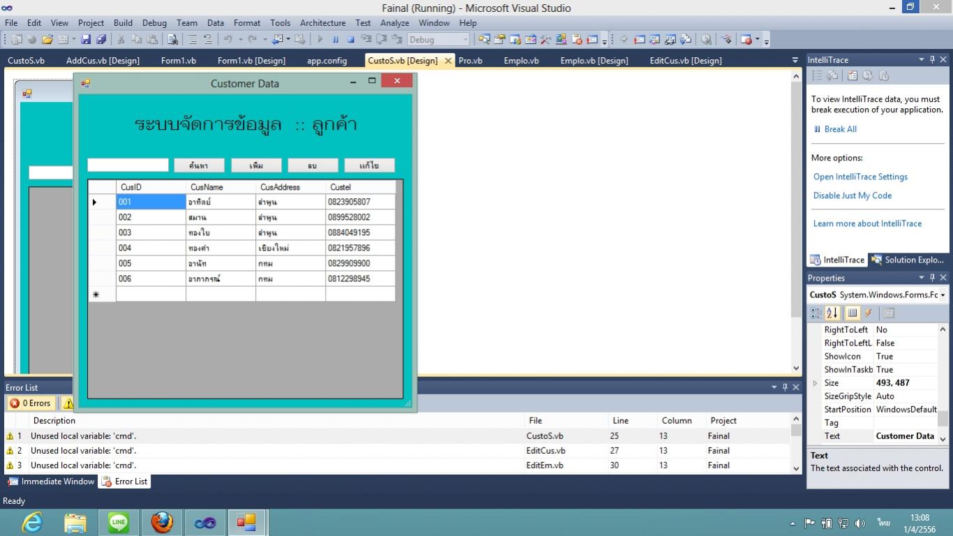
Task: Click the Open IntelliTrace Settings link
Action: point(860,177)
